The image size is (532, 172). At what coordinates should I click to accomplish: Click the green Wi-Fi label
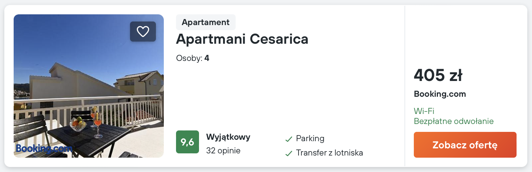(x=424, y=111)
